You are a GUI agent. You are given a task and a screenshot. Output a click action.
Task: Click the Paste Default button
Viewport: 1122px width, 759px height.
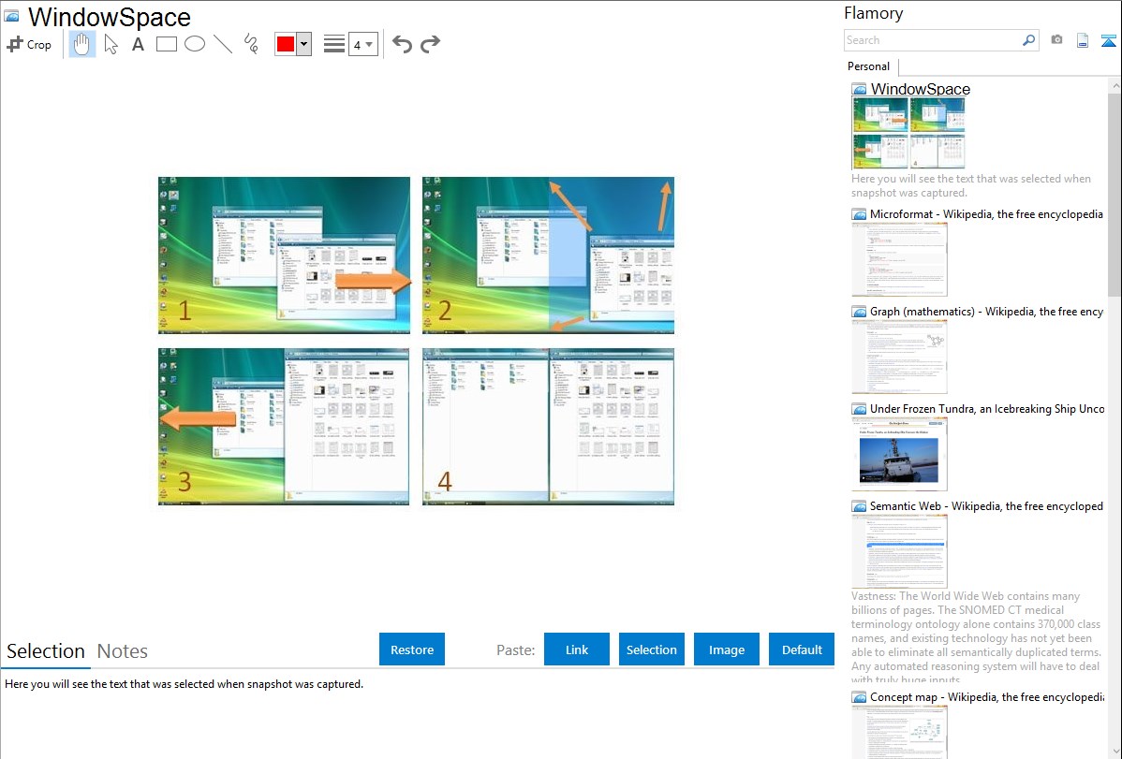[802, 649]
